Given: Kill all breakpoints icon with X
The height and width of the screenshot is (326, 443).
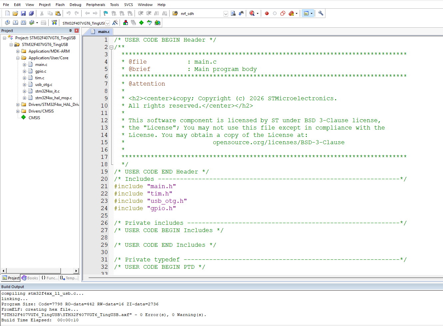Looking at the screenshot, I should (x=291, y=13).
